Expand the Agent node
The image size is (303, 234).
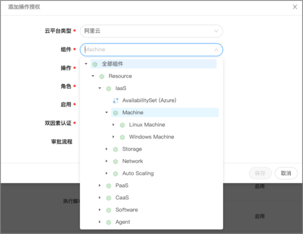[x=100, y=222]
